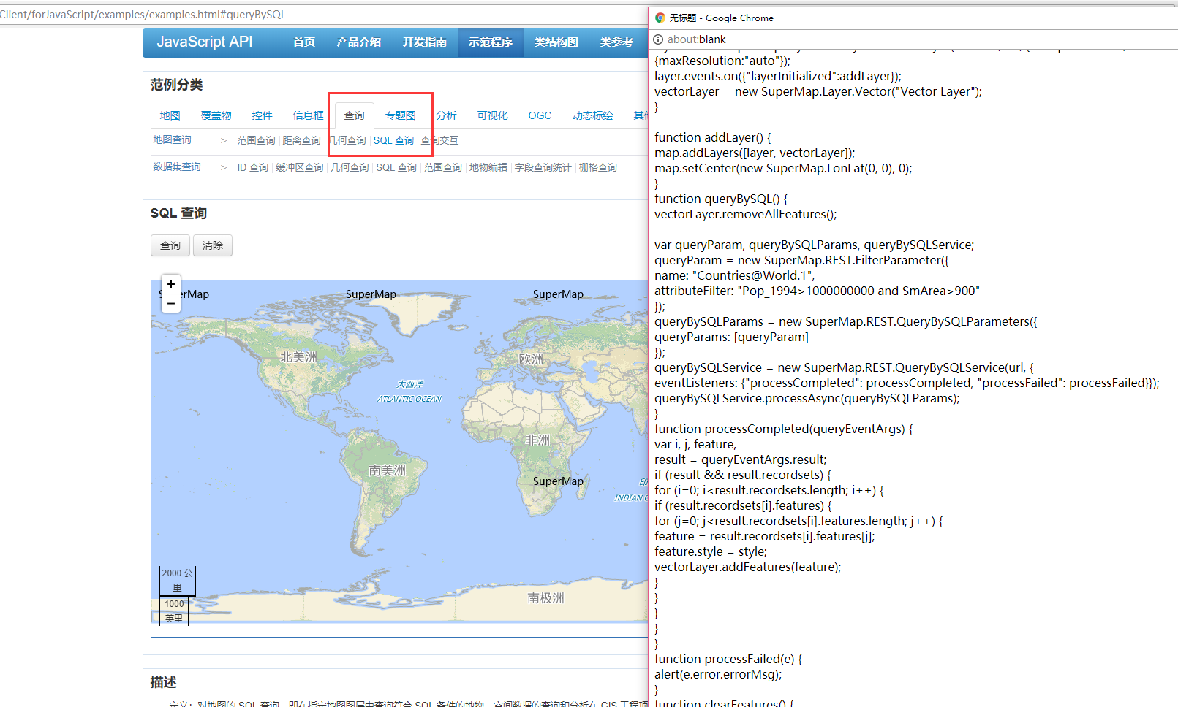
Task: Click the 描述 section heading
Action: click(x=163, y=682)
